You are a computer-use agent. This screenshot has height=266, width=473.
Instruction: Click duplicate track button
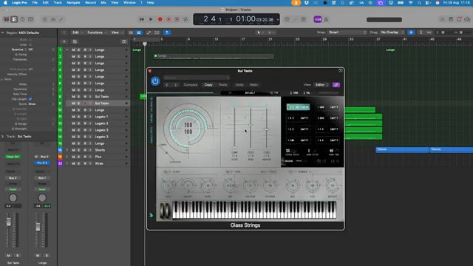point(75,41)
